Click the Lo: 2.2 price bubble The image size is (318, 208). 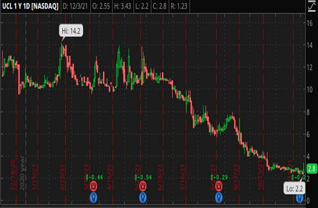[x=294, y=189]
